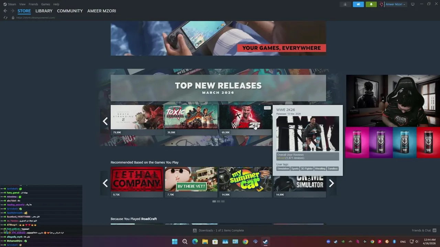Click the store URL address field
The image size is (440, 247).
tap(35, 17)
